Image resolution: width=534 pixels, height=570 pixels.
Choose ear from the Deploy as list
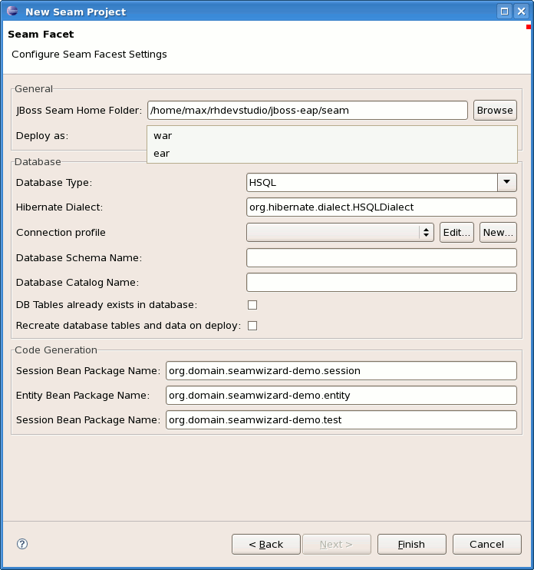click(x=331, y=154)
